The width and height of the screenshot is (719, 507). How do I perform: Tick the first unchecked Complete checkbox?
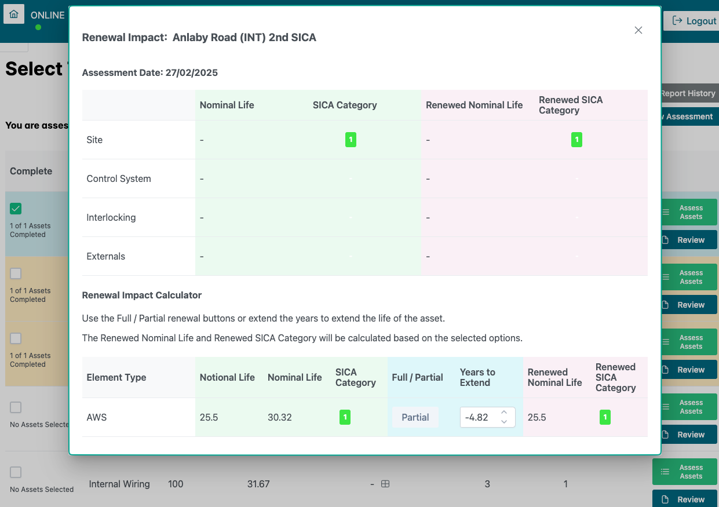pos(16,273)
